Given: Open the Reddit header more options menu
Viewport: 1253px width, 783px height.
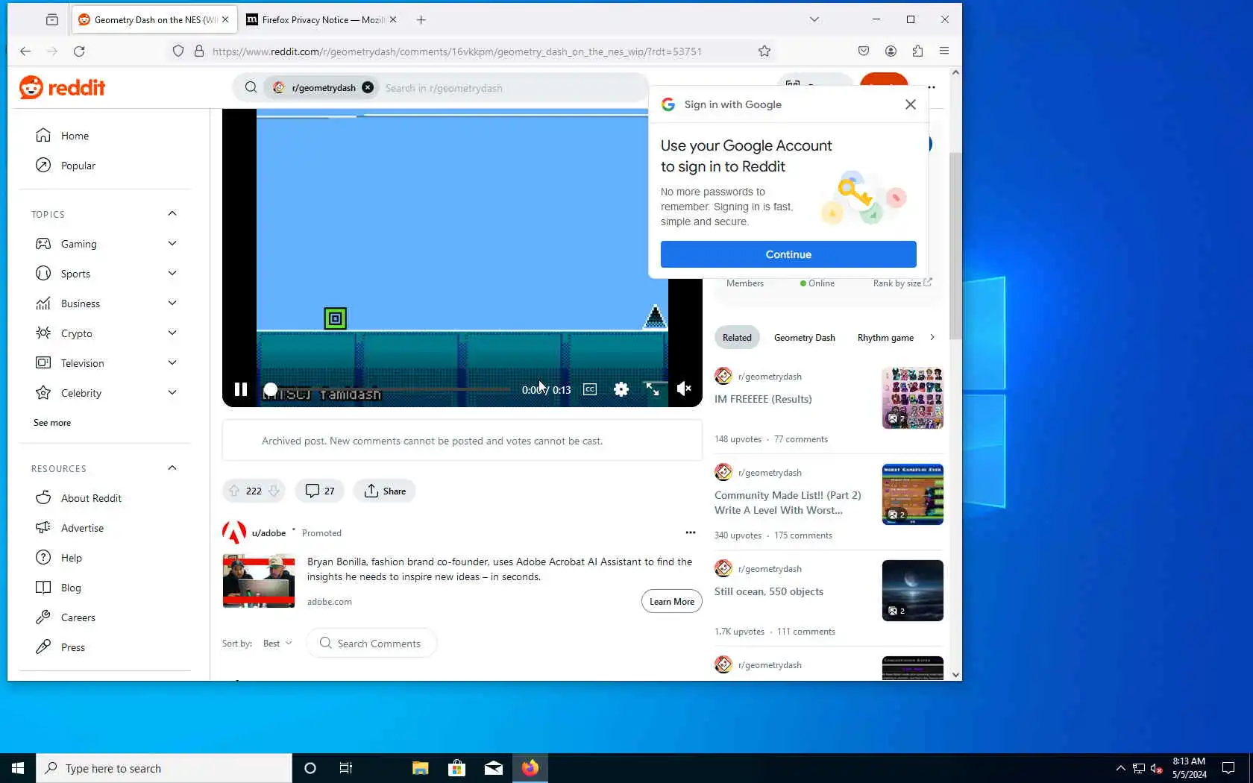Looking at the screenshot, I should 932,87.
